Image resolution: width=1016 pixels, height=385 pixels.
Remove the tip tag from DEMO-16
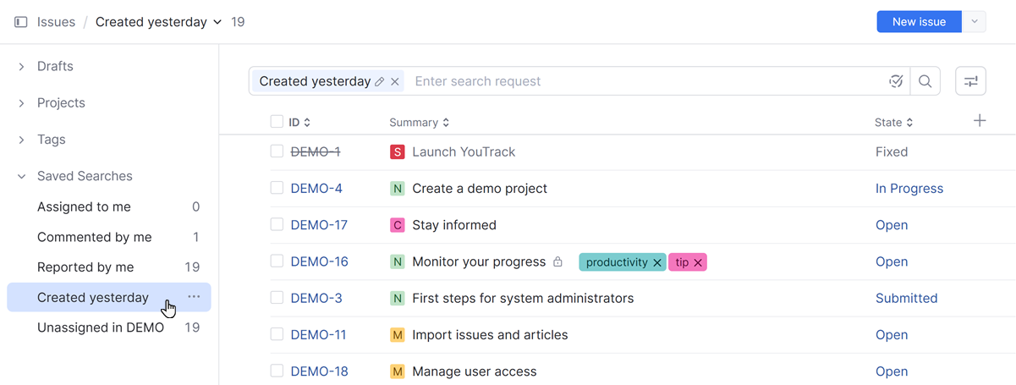(698, 262)
